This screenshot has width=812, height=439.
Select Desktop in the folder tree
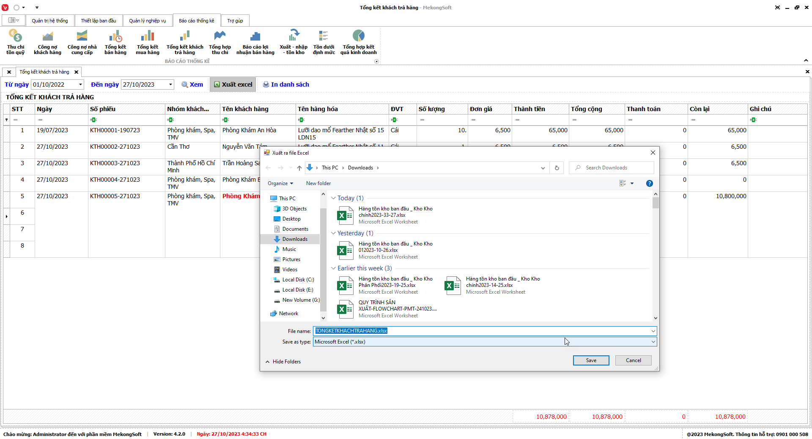pos(291,219)
